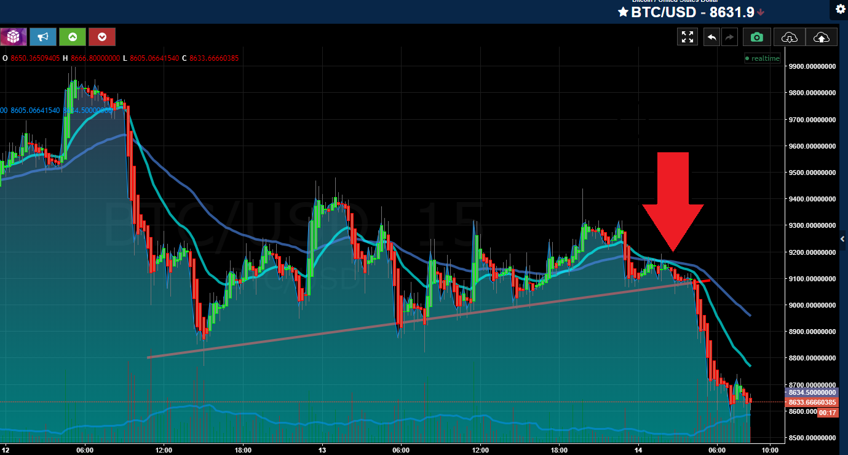This screenshot has width=848, height=455.
Task: Click the 00:17 candle countdown label
Action: click(x=827, y=413)
